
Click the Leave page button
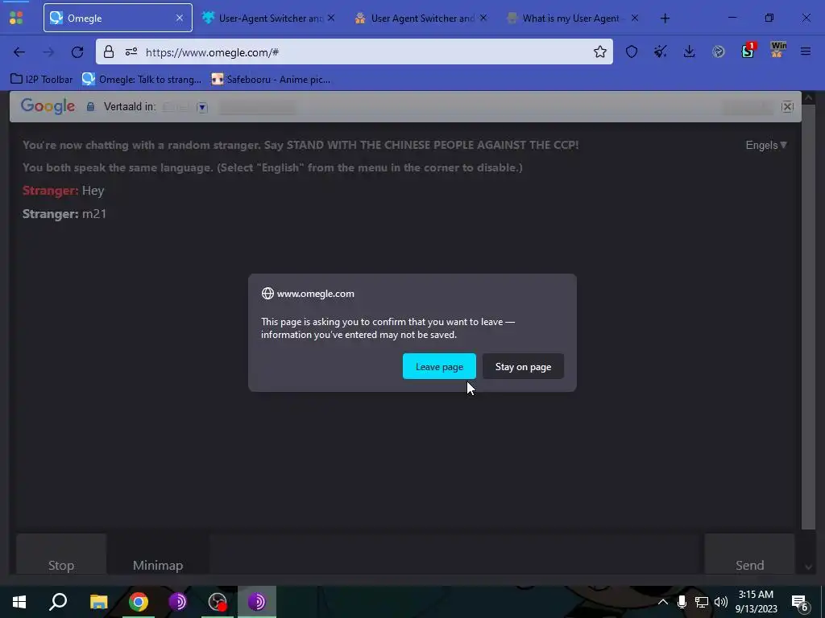pyautogui.click(x=439, y=366)
